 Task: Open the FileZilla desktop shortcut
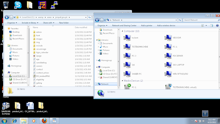pos(42,5)
